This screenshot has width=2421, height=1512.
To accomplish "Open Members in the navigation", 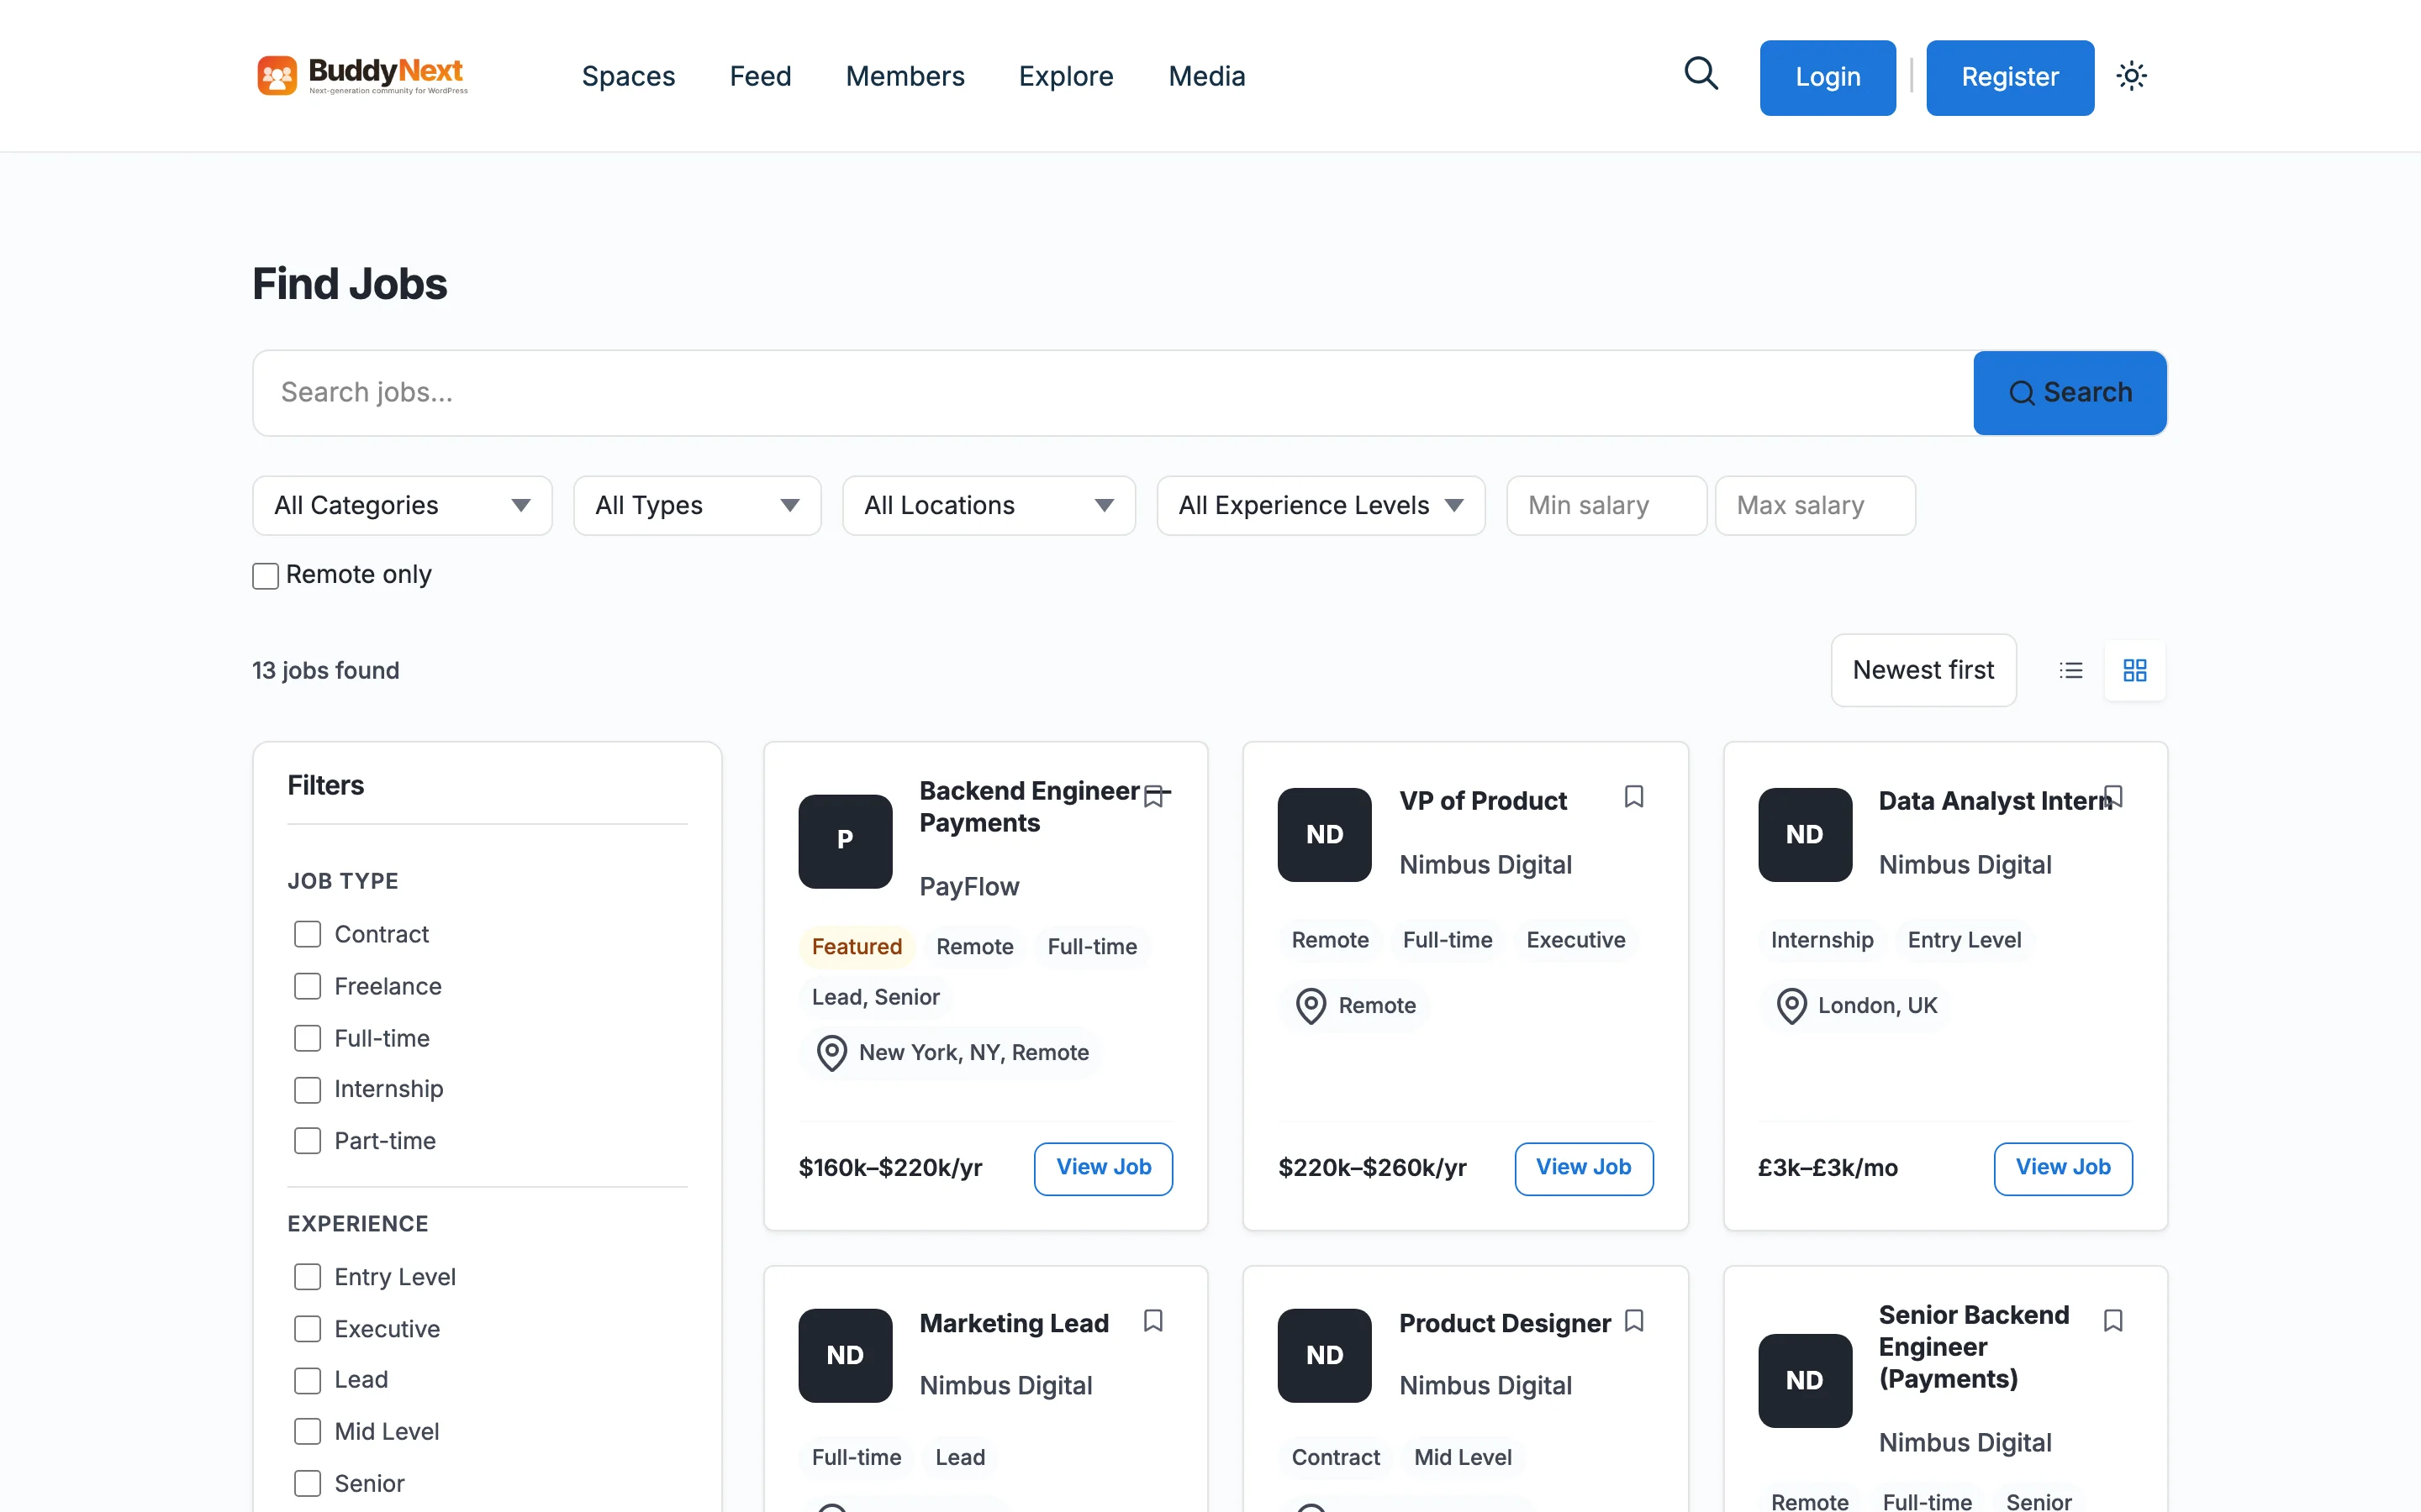I will tap(905, 76).
